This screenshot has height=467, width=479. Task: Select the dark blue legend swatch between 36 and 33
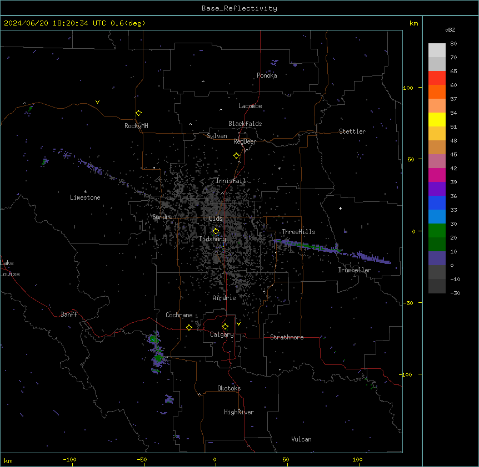pyautogui.click(x=437, y=202)
